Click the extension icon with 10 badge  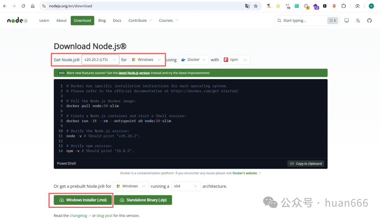point(288,6)
